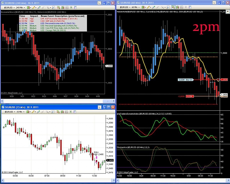Viewport: 230px width, 184px height.
Task: Click the KOF Economic Barometer news row
Action: coord(53,19)
